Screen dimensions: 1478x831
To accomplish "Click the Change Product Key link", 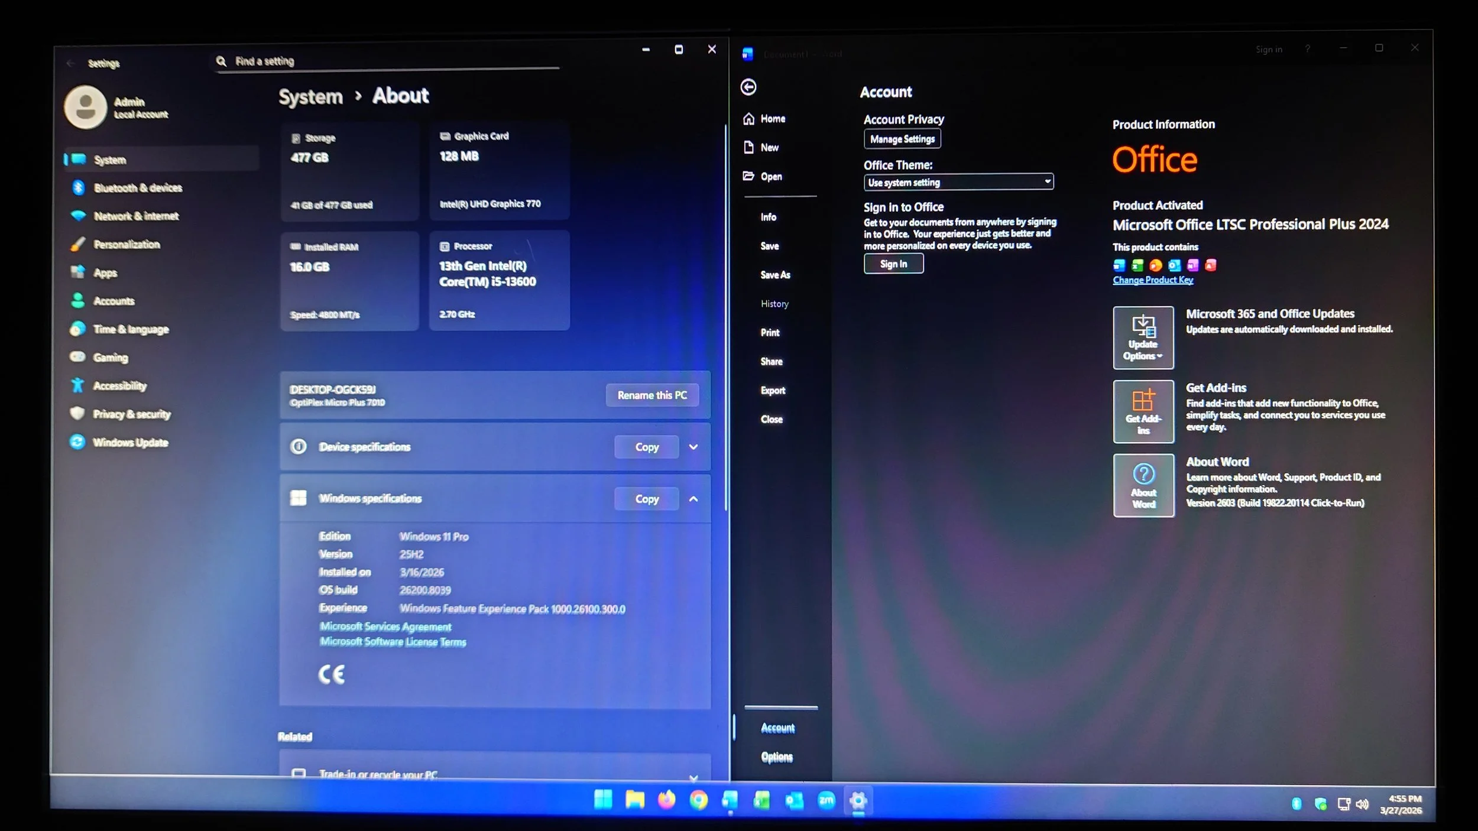I will coord(1153,280).
